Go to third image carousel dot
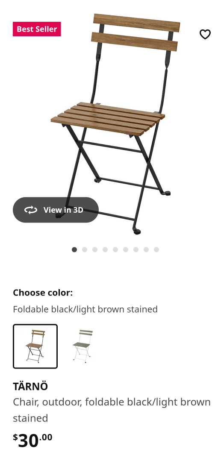 95,249
